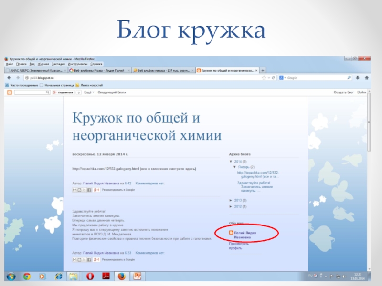Share first post via Gmail email icon
This screenshot has height=286, width=382.
(x=74, y=190)
